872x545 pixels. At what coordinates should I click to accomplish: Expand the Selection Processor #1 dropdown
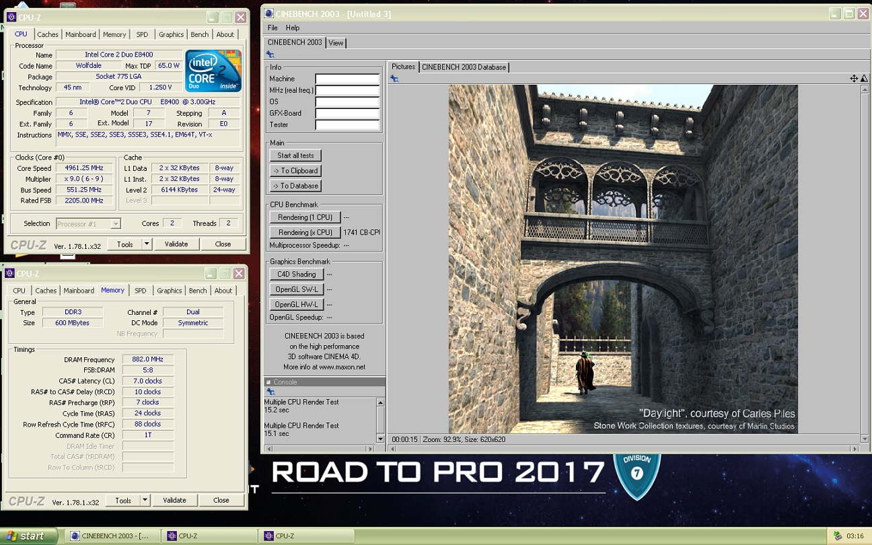click(116, 223)
